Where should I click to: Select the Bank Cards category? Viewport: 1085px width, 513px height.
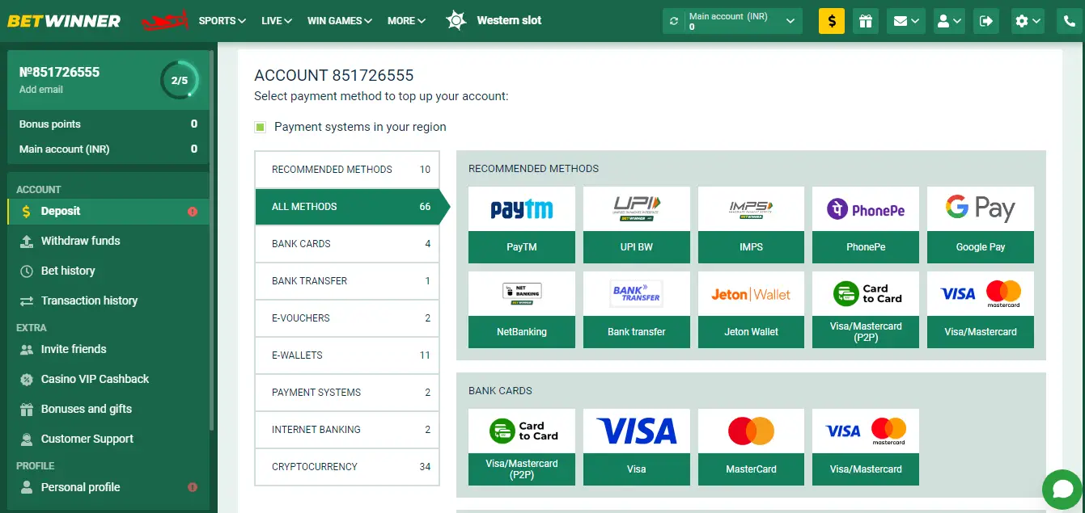point(347,244)
